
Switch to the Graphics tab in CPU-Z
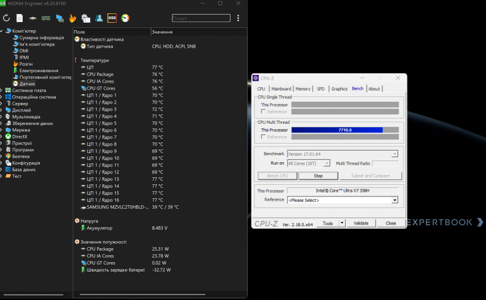coord(339,89)
